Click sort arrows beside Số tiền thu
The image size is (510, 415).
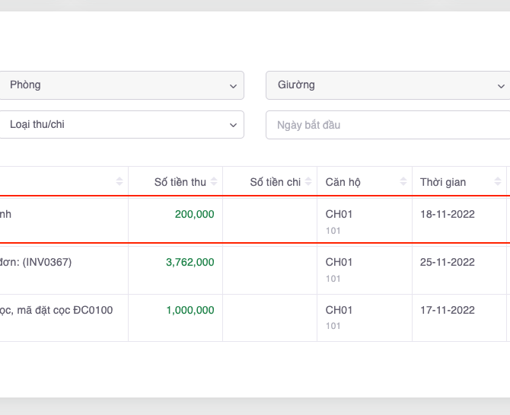[x=214, y=182]
